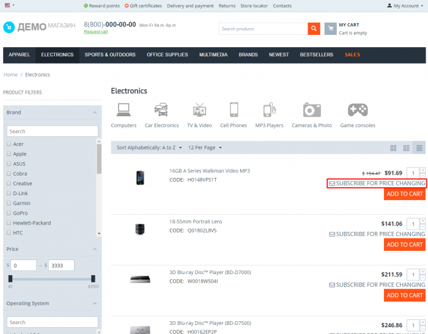Go to the Sales menu item
This screenshot has height=334, width=428.
pos(352,55)
